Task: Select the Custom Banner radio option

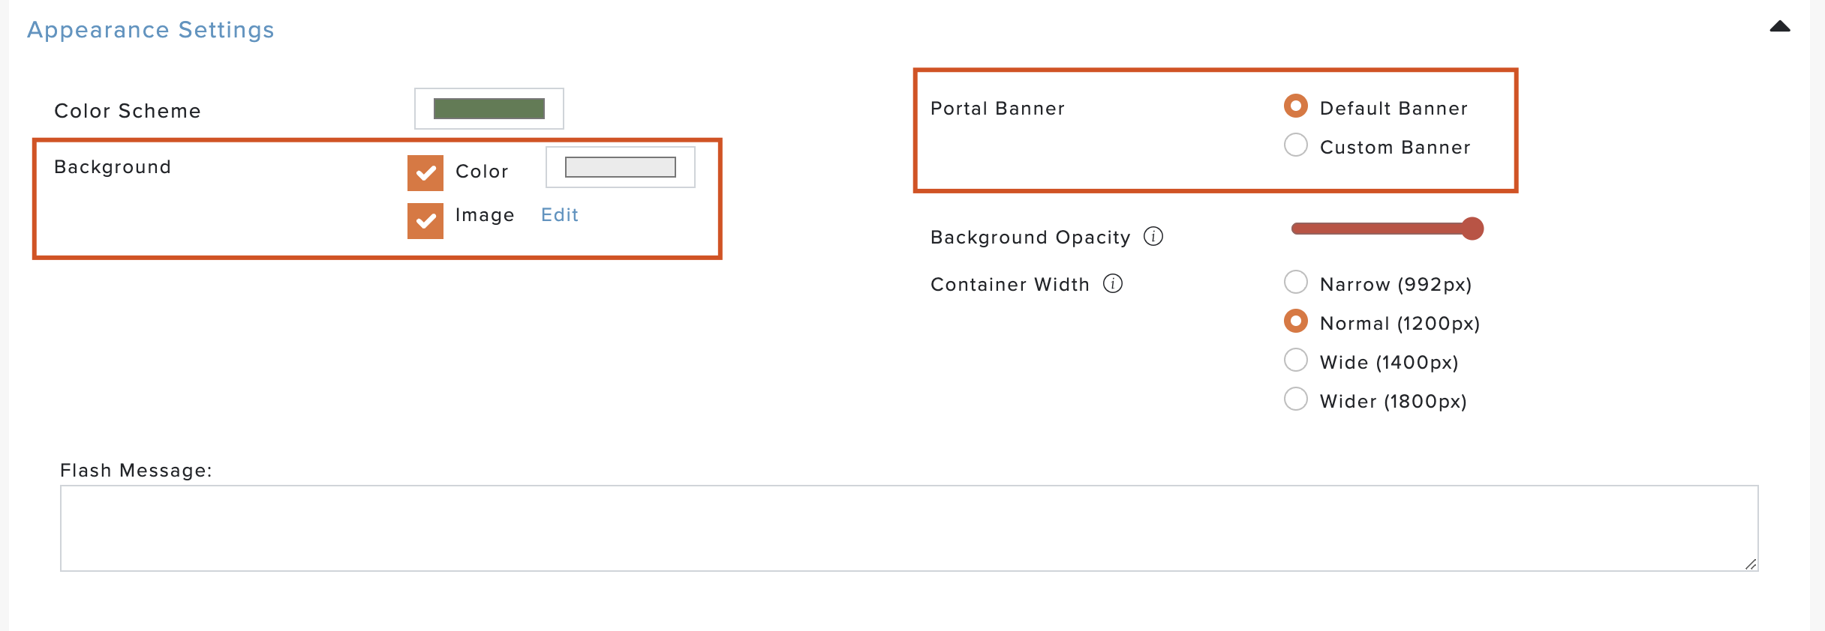Action: click(x=1295, y=145)
